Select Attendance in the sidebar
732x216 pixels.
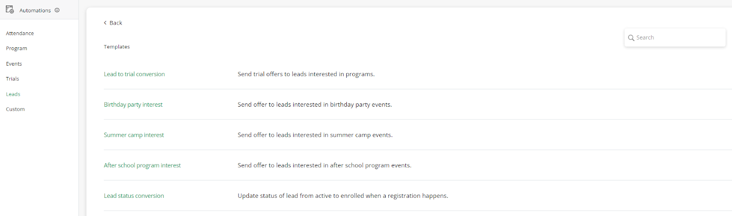coord(20,33)
